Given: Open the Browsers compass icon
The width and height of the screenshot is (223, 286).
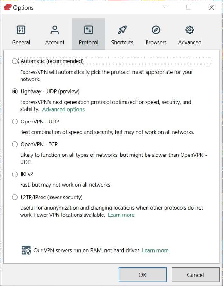Looking at the screenshot, I should point(156,30).
